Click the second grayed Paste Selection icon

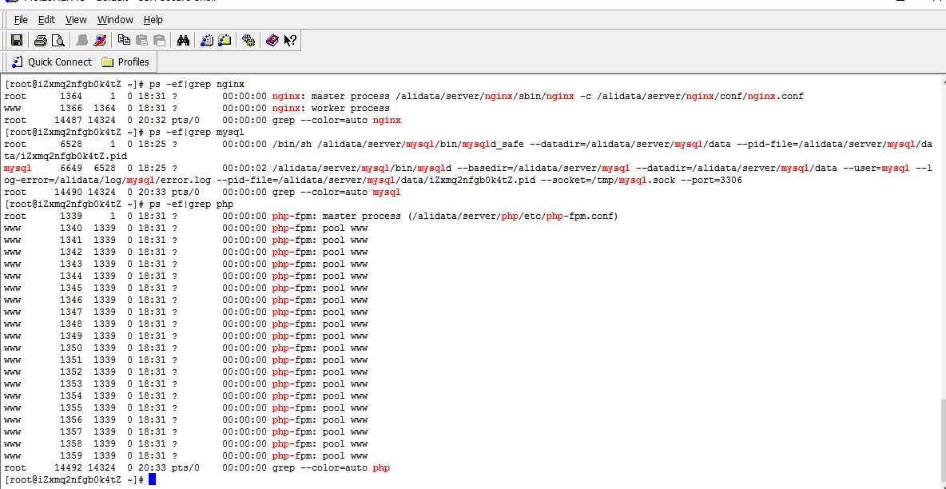[x=159, y=41]
